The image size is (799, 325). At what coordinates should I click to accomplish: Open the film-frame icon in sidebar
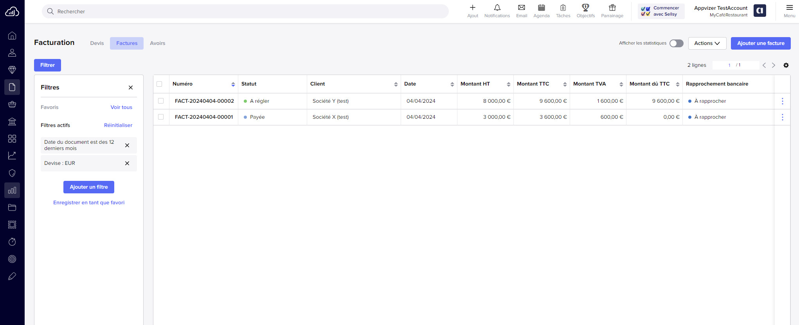12,225
